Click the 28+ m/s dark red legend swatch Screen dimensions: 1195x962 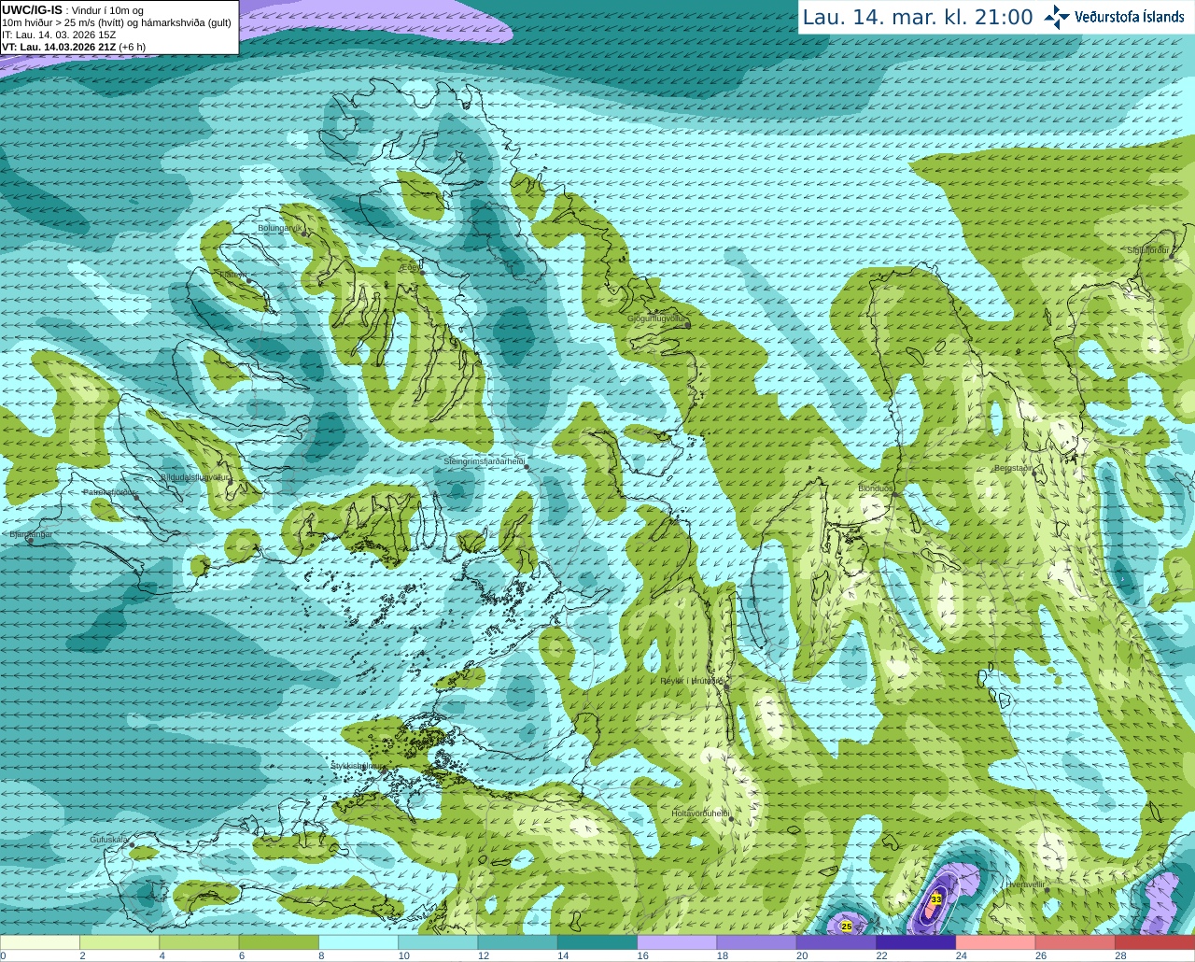1155,942
